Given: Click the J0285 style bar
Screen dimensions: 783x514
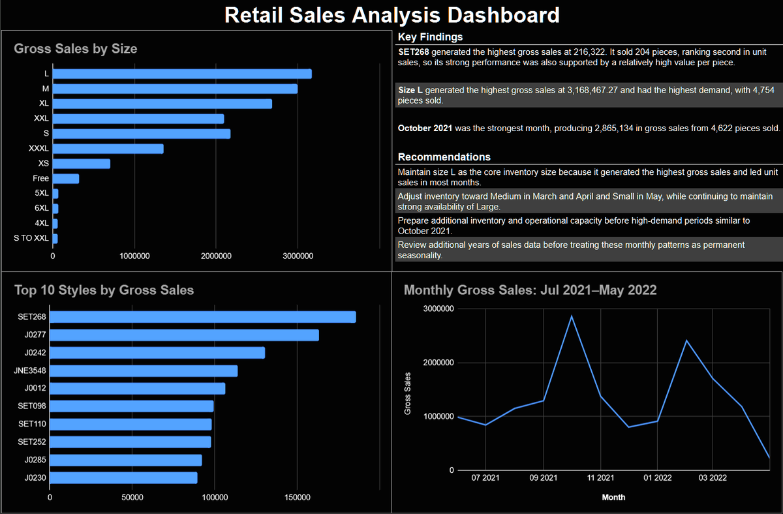Looking at the screenshot, I should click(126, 461).
